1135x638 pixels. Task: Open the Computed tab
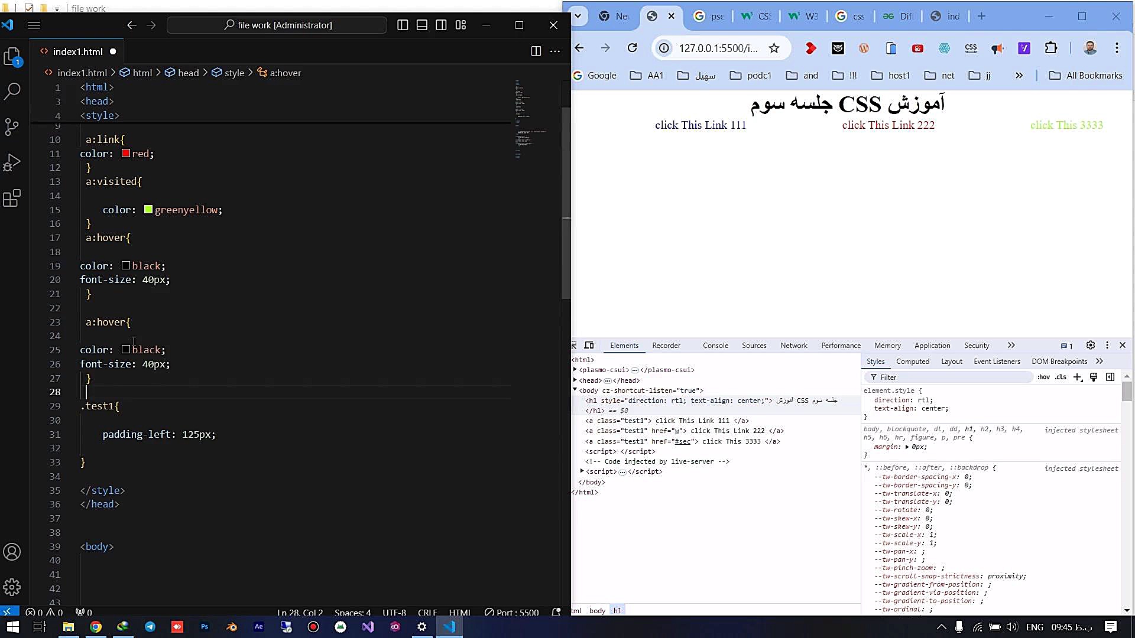click(913, 362)
